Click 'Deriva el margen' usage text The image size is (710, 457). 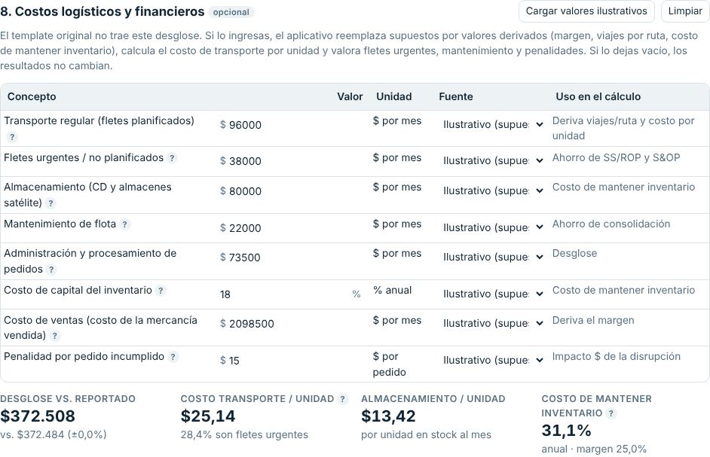(x=593, y=321)
